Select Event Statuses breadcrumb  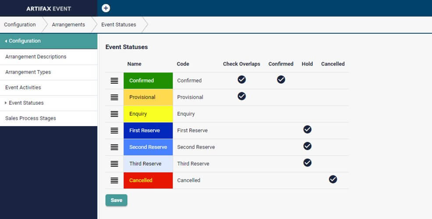click(118, 25)
